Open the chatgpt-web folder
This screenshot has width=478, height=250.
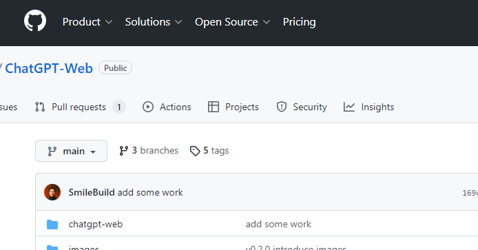coord(96,225)
